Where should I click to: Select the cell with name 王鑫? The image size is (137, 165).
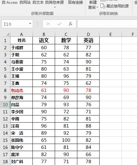point(22,83)
